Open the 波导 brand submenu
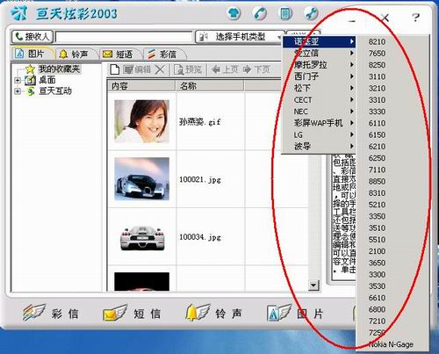The image size is (439, 354). pos(319,146)
